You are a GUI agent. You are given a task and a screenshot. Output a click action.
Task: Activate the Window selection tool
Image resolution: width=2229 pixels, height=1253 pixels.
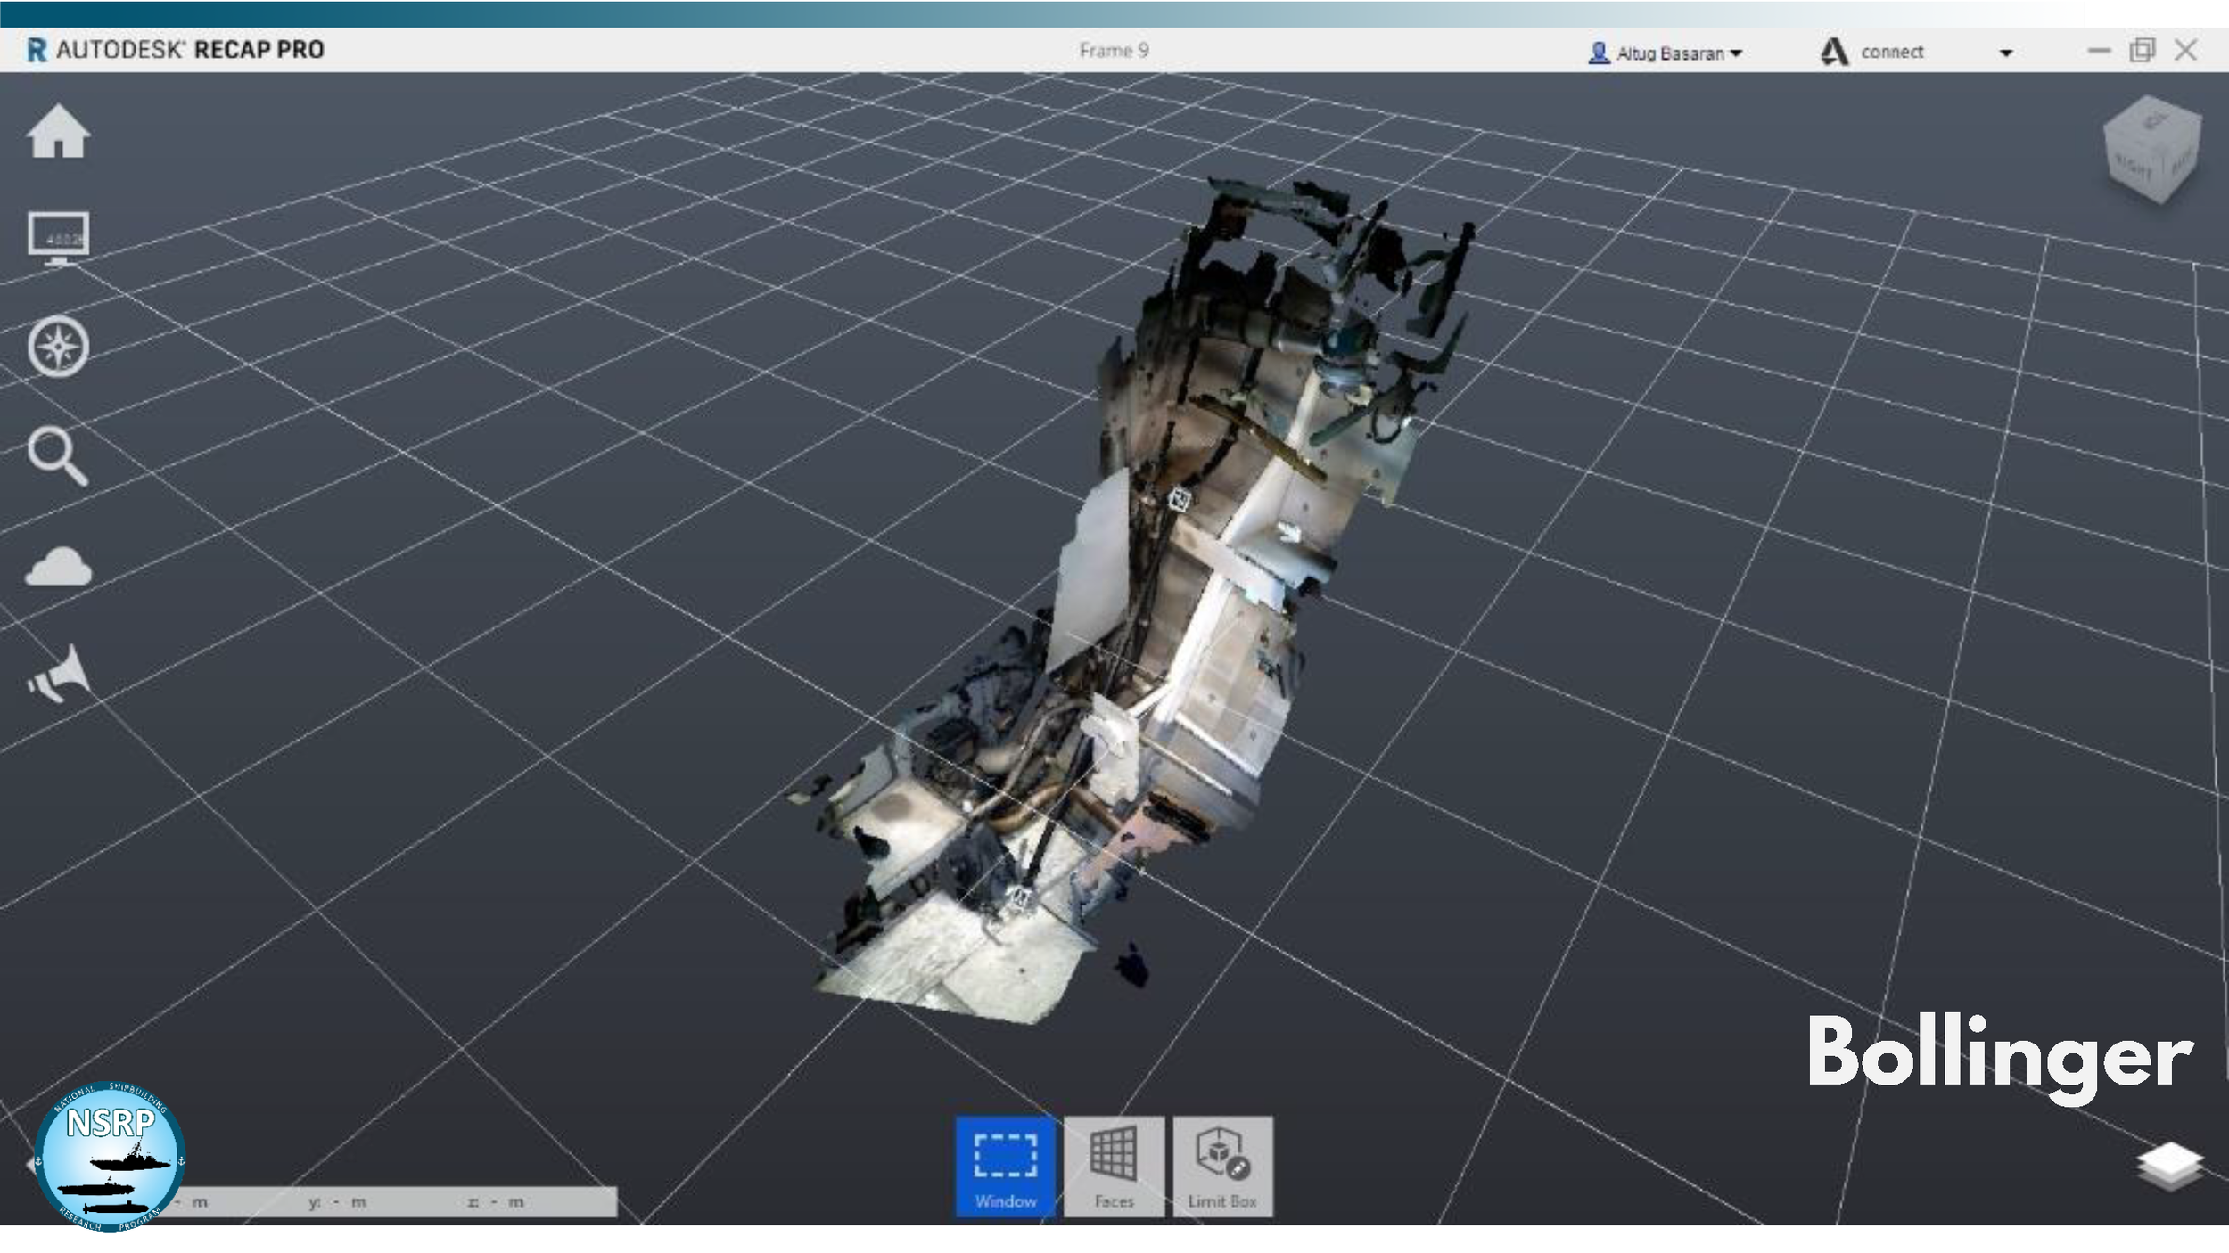1005,1166
